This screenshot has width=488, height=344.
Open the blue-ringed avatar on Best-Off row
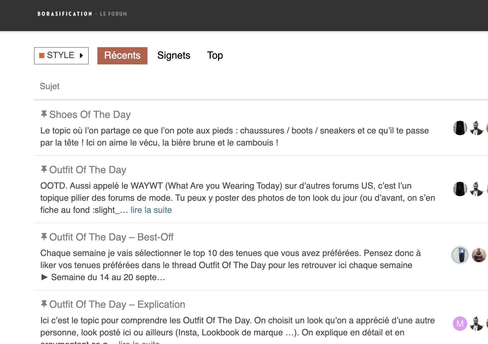(x=460, y=255)
